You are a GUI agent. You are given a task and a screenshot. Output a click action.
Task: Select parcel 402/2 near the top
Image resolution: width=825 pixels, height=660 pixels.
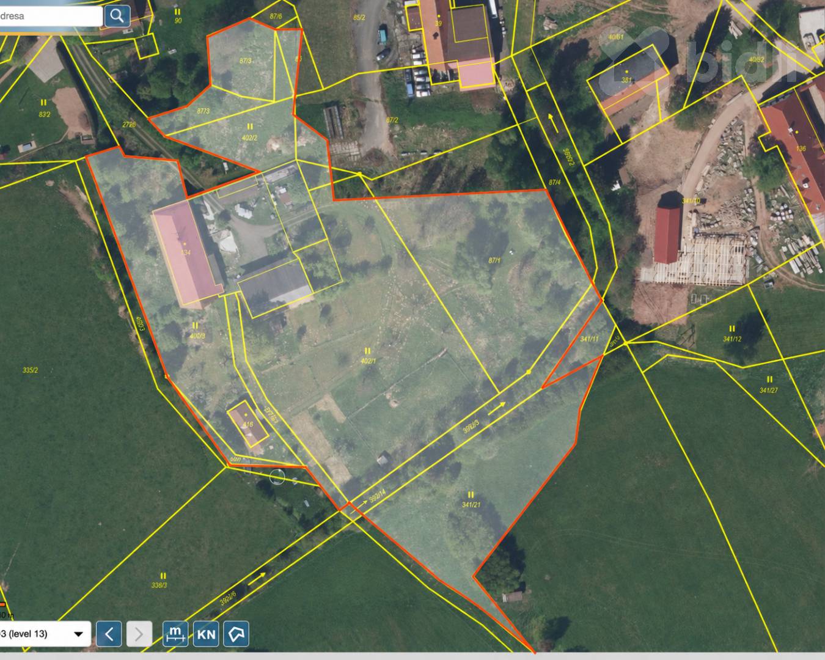[249, 138]
